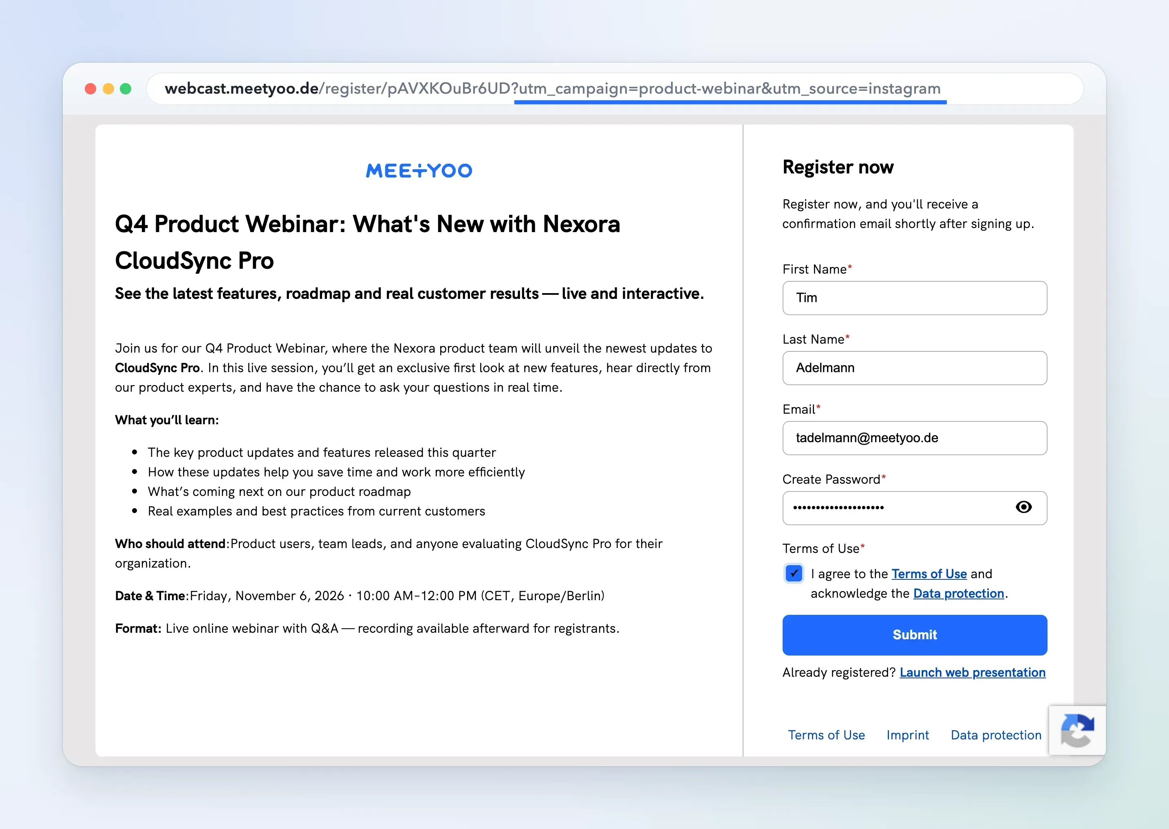Click the green maximize window button
1169x829 pixels.
(126, 89)
